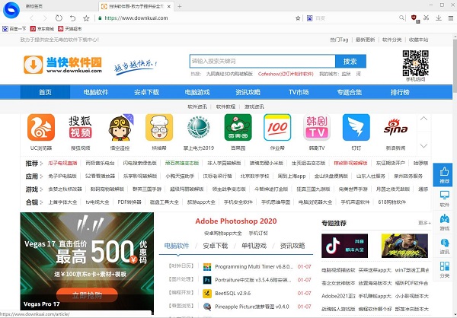Click the down chevron of app carousel
457x318 pixels.
pos(423,145)
